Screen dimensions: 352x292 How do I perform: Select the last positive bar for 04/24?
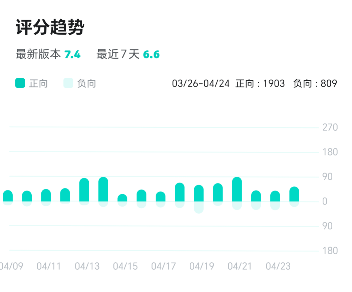(294, 194)
